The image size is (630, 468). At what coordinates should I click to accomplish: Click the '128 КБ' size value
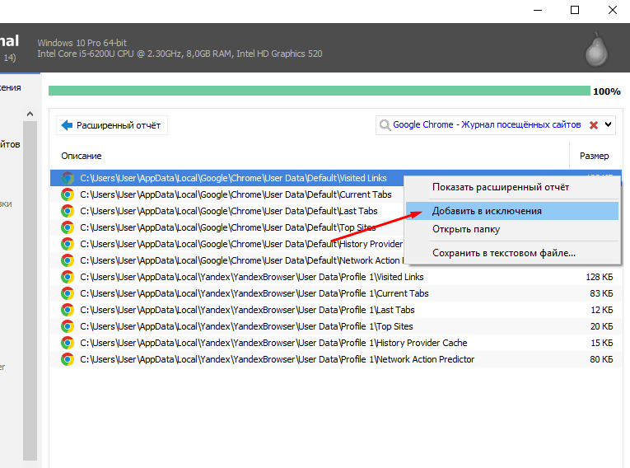tap(599, 277)
